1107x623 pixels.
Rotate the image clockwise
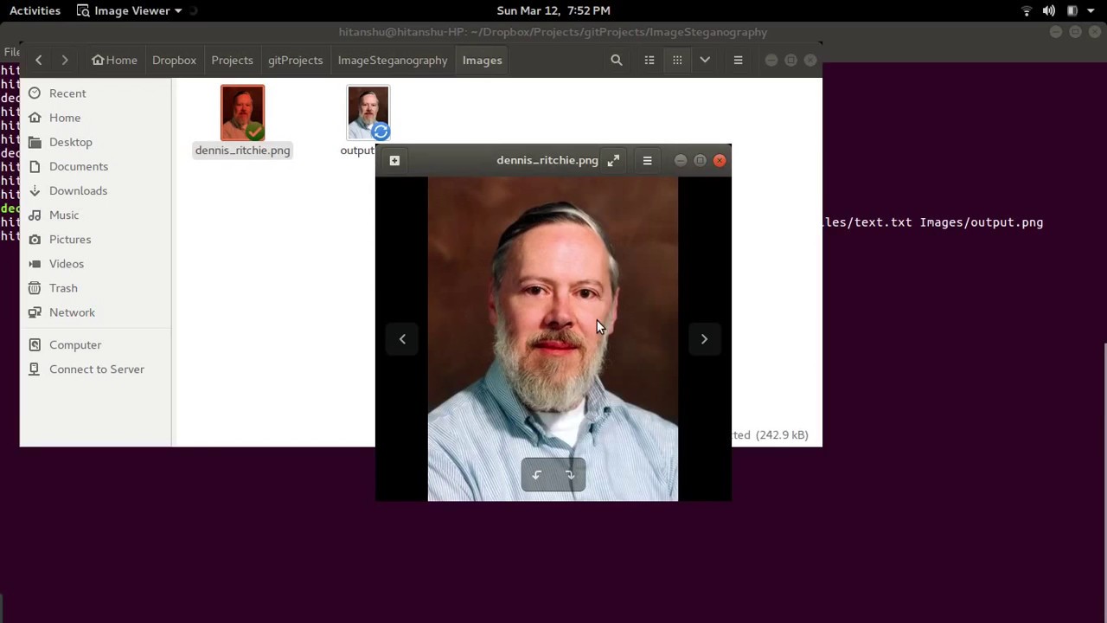tap(570, 475)
